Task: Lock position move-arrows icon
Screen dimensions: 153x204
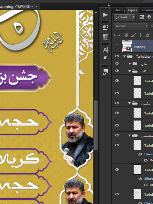Action: [x=140, y=35]
